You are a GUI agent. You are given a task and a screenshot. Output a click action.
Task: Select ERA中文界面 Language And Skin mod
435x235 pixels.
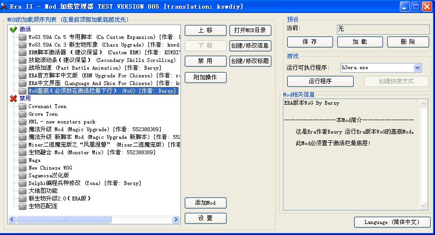point(104,83)
